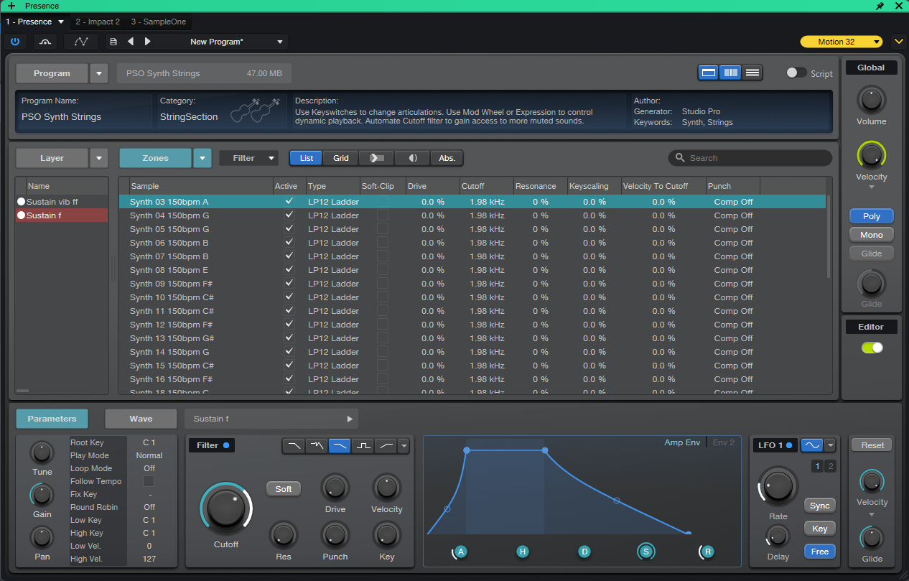Click the Decay 'D' envelope handle
The height and width of the screenshot is (581, 909).
point(584,552)
